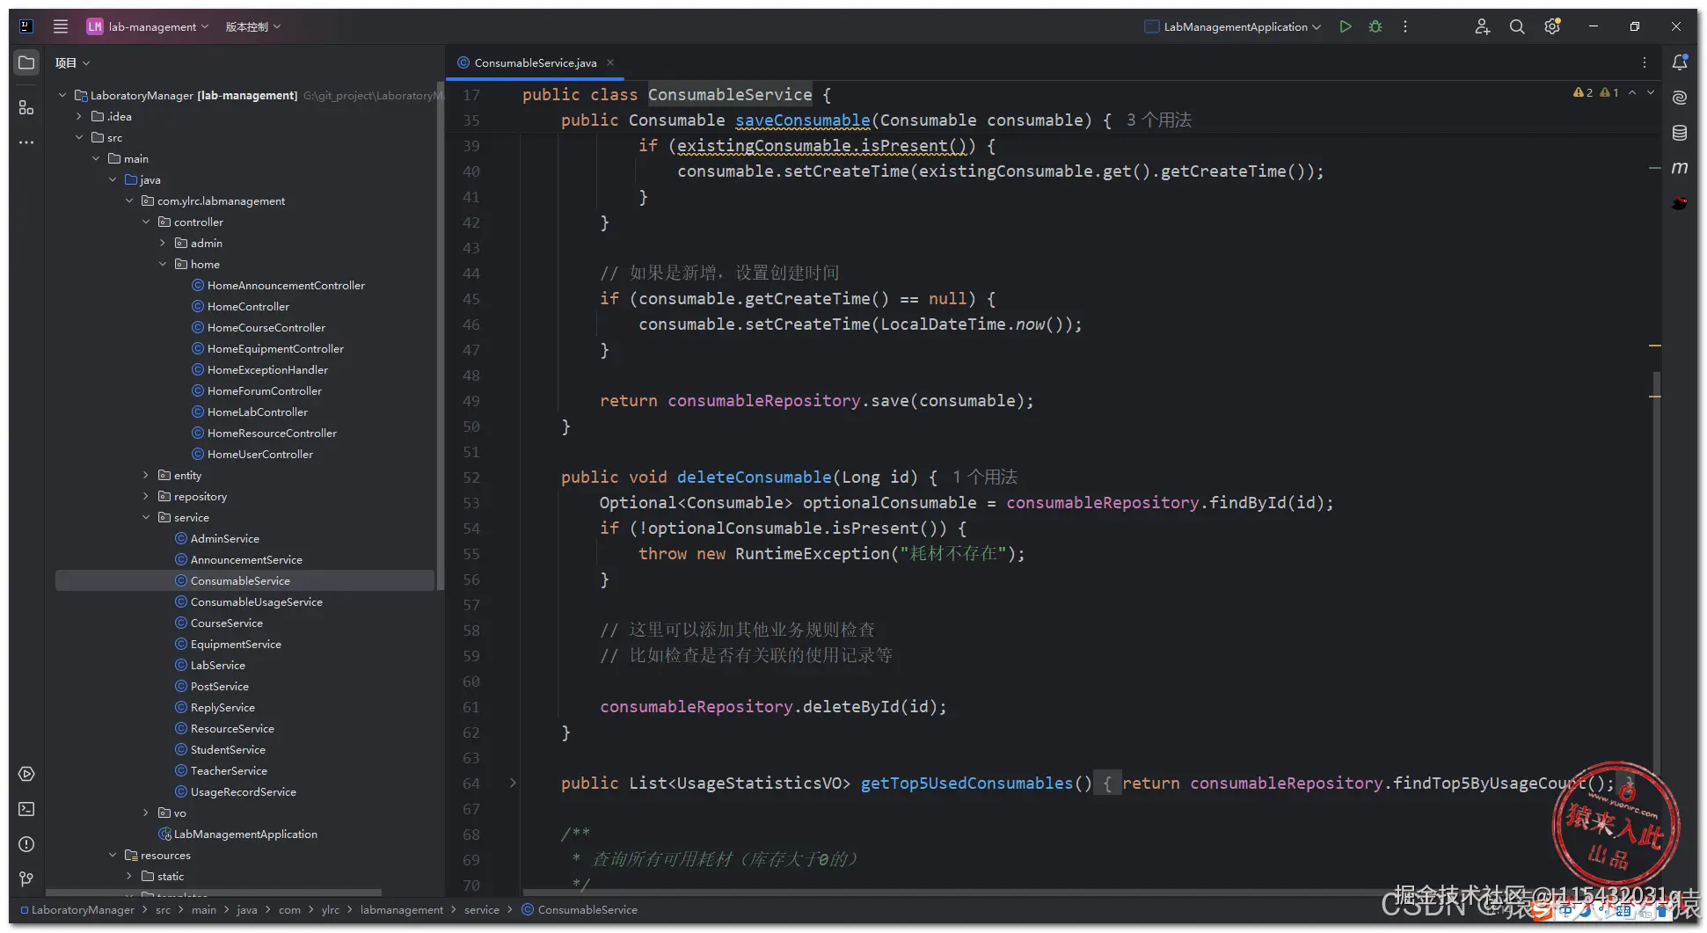Image resolution: width=1707 pixels, height=933 pixels.
Task: Jump to next highlighted problem arrow
Action: 1651,92
